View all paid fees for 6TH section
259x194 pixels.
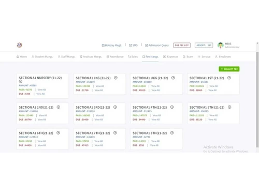tap(41, 141)
